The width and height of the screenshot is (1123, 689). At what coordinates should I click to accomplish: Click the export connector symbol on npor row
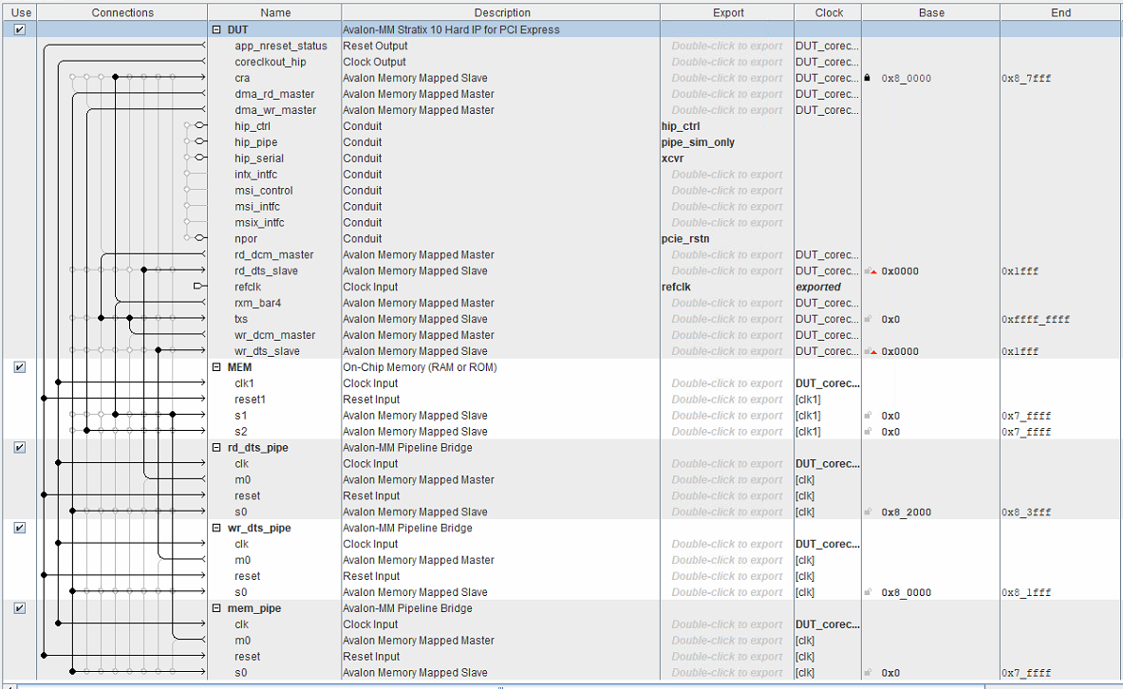point(198,239)
